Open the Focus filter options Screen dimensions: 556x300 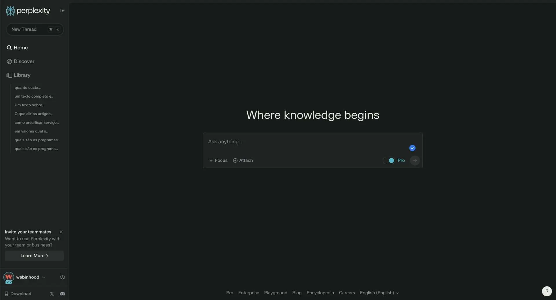[218, 160]
